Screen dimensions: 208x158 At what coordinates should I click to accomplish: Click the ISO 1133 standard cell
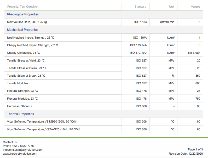[x=140, y=22]
